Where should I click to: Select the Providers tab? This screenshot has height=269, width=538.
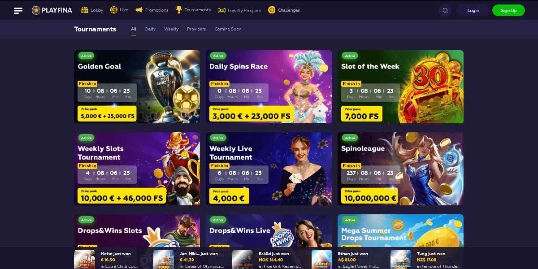tap(196, 29)
